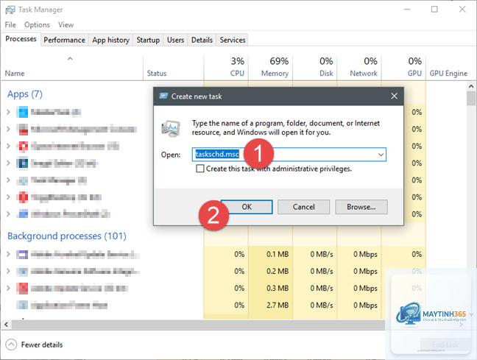Sort by the 69% Memory column header
This screenshot has width=477, height=360.
pos(270,68)
